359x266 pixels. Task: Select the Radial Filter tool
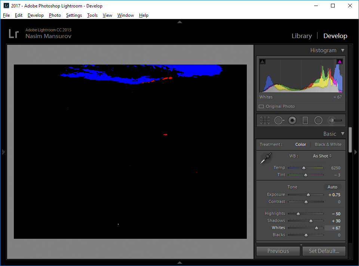(318, 121)
